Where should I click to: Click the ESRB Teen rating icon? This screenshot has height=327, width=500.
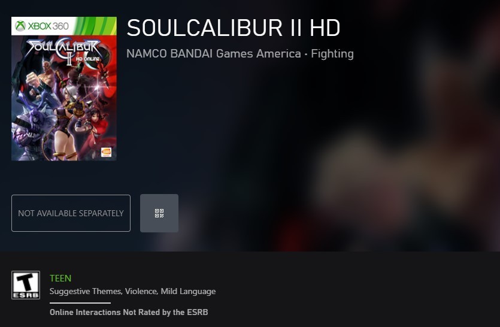point(26,285)
